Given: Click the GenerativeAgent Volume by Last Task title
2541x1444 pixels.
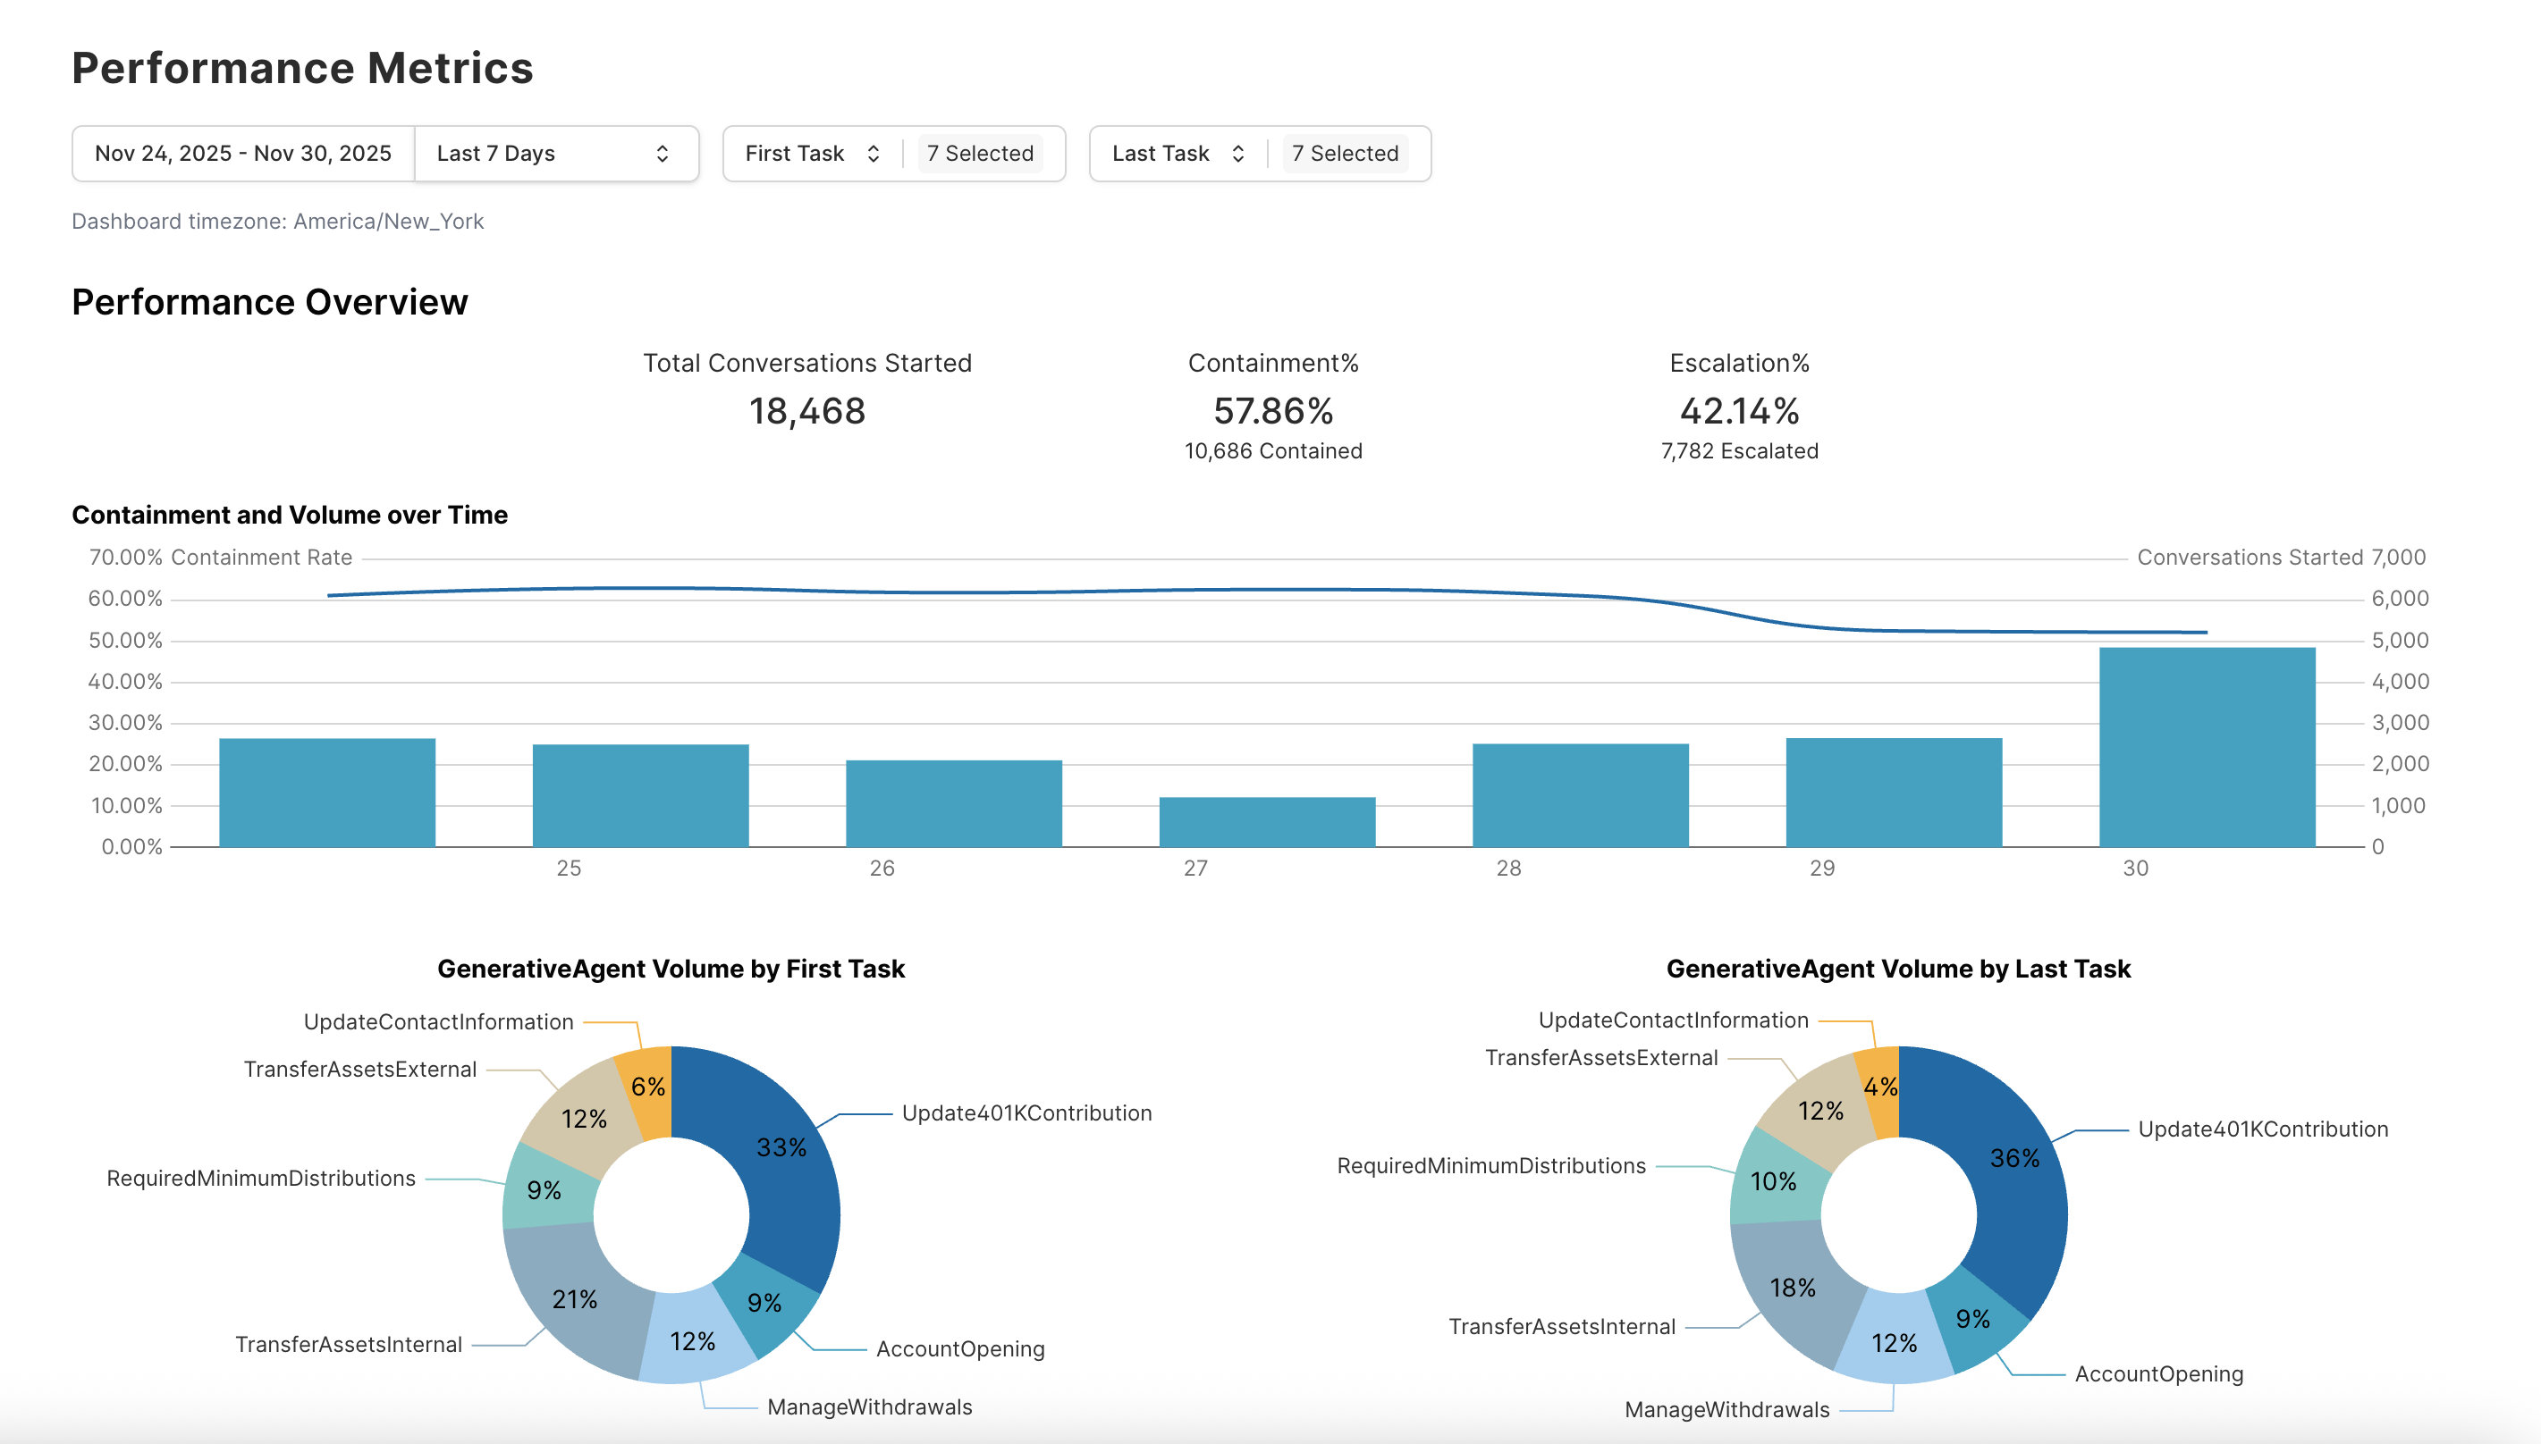Looking at the screenshot, I should click(1897, 969).
